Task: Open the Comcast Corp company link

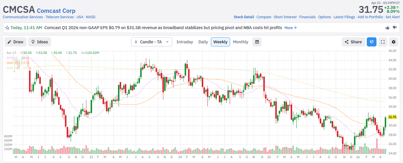Action: pyautogui.click(x=56, y=11)
